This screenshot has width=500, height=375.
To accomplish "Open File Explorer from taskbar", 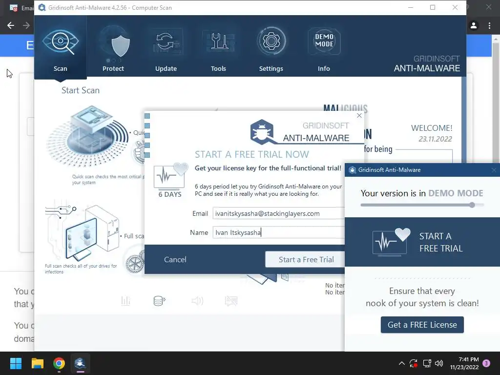I will click(37, 363).
